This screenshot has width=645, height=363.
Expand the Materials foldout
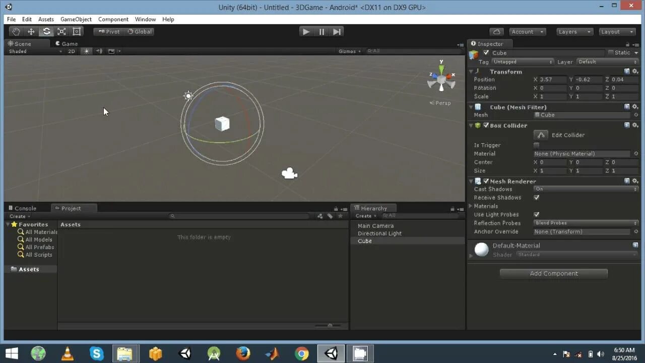click(471, 206)
